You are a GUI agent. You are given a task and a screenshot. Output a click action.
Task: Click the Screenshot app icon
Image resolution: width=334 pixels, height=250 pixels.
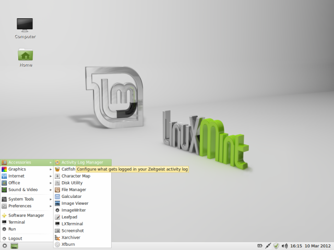point(57,231)
